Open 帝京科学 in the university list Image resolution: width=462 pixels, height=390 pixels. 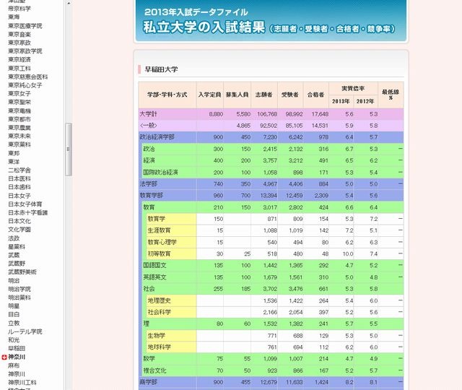[19, 9]
